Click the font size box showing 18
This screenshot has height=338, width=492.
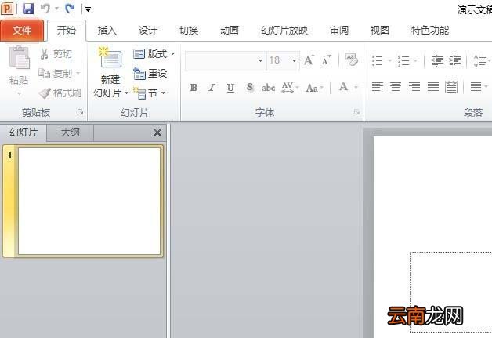tap(277, 60)
